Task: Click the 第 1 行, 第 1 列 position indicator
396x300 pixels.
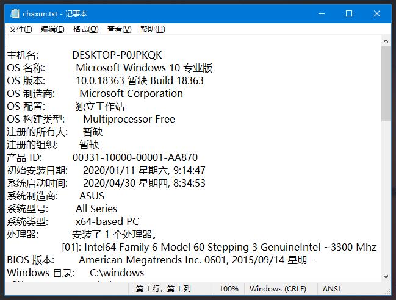Action: pos(164,289)
